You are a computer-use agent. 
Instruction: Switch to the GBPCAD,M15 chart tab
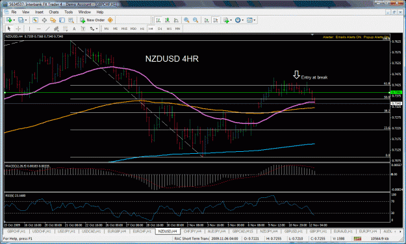[242, 231]
